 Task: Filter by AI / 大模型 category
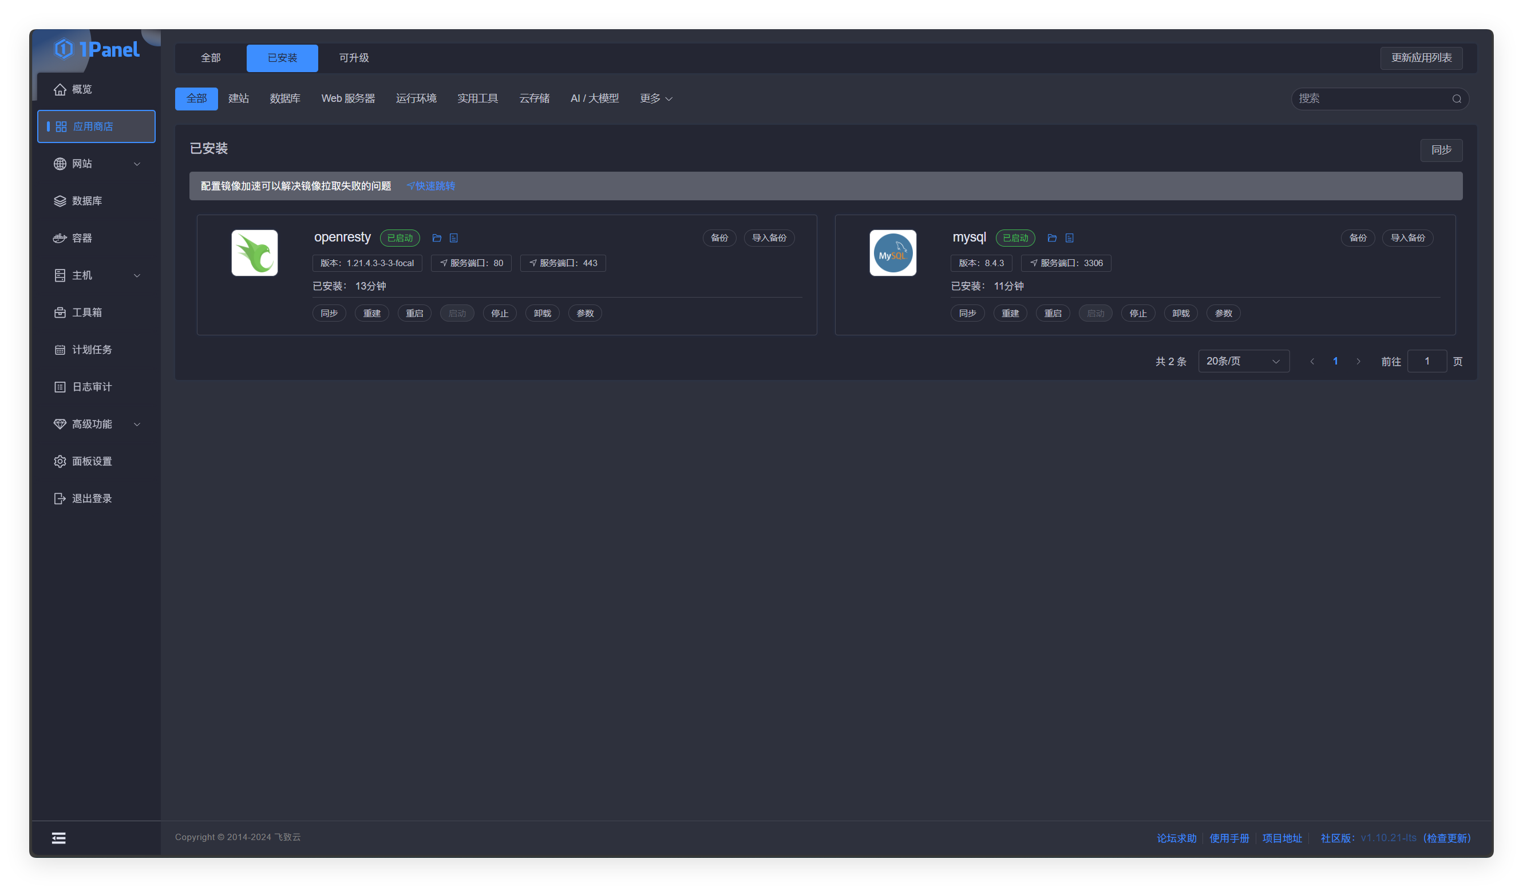pos(595,98)
